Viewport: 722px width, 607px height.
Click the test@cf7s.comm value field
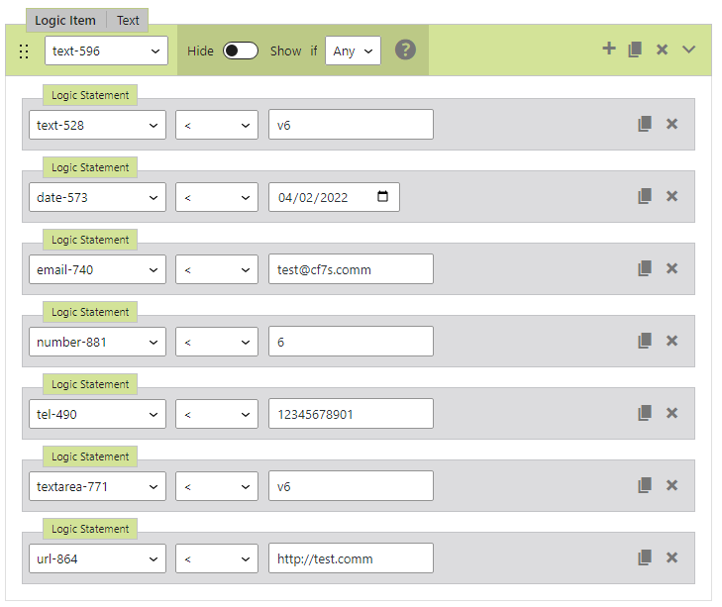351,268
